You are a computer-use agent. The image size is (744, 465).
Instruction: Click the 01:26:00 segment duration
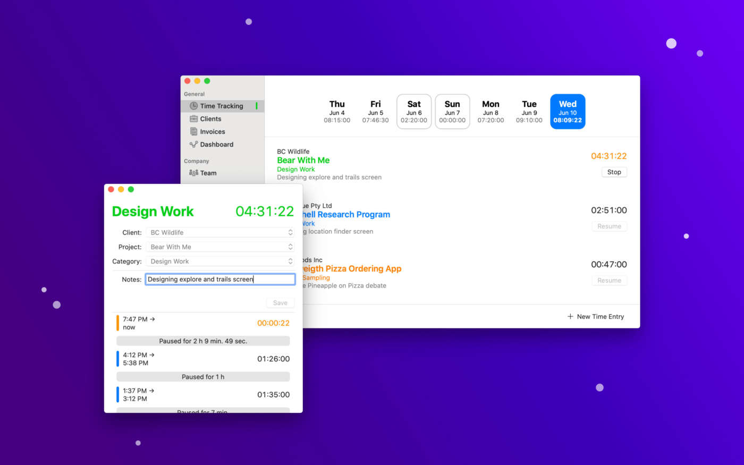tap(273, 359)
